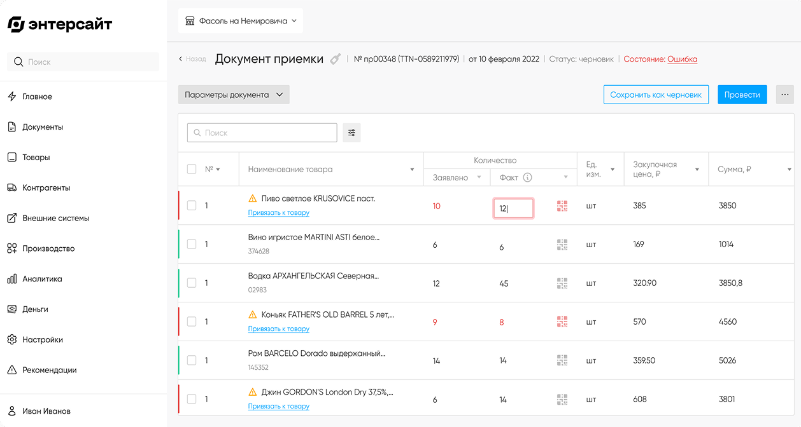The height and width of the screenshot is (427, 801).
Task: Open barcode scan icon in KRUSOVICE row
Action: click(x=562, y=206)
